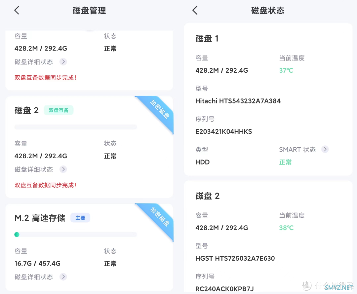Tap the 双盘互备 badge beside 磁盘 2
The height and width of the screenshot is (294, 357).
pyautogui.click(x=59, y=110)
